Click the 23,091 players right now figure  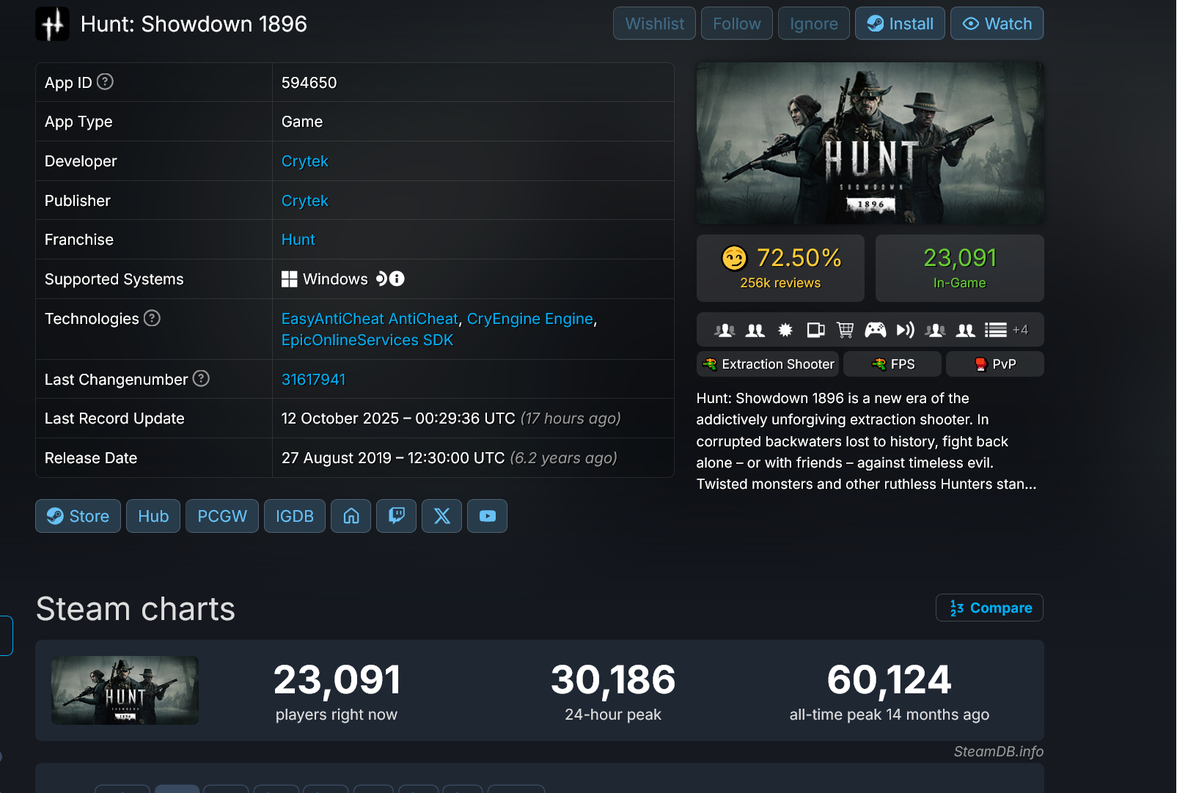(x=337, y=679)
